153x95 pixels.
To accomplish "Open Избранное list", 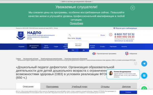I will click(x=133, y=54).
